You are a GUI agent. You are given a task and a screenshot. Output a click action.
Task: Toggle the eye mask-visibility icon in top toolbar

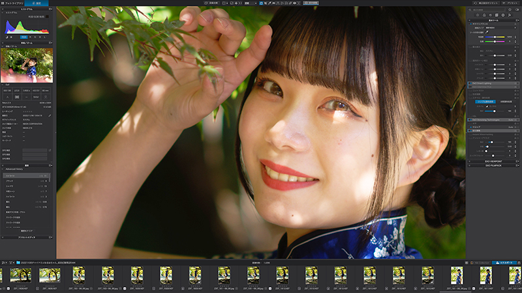click(294, 3)
